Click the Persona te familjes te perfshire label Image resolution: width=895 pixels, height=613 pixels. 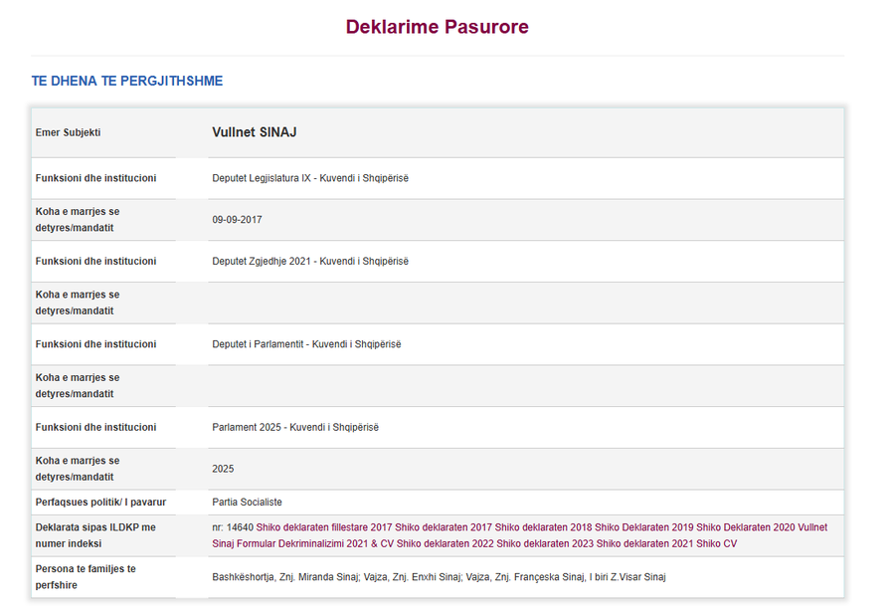[86, 577]
